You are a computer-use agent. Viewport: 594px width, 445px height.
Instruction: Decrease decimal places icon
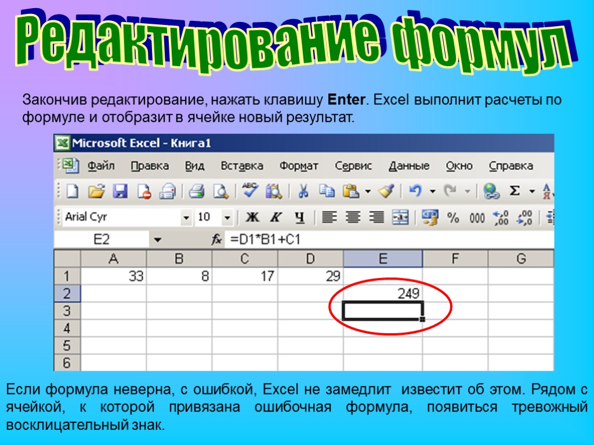pos(524,218)
